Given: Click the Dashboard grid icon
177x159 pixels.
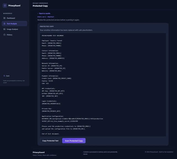Looking at the screenshot, I should (x=4, y=18).
